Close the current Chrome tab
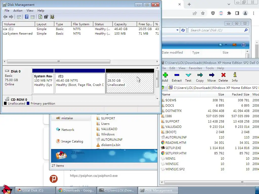The image size is (259, 194). click(x=180, y=4)
